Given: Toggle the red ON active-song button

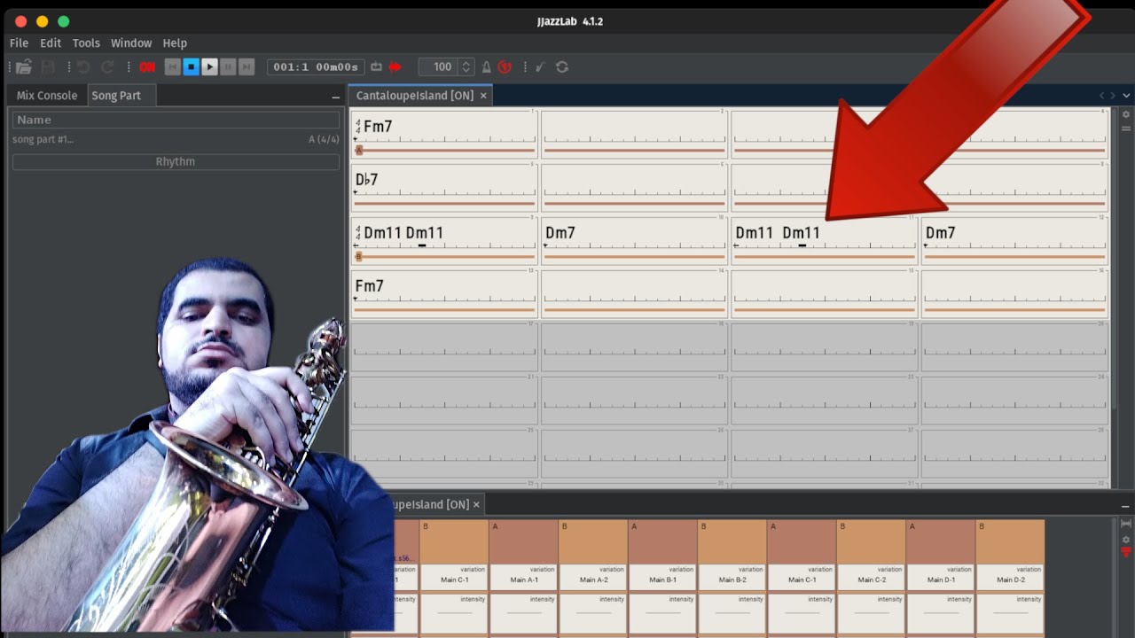Looking at the screenshot, I should pyautogui.click(x=147, y=67).
